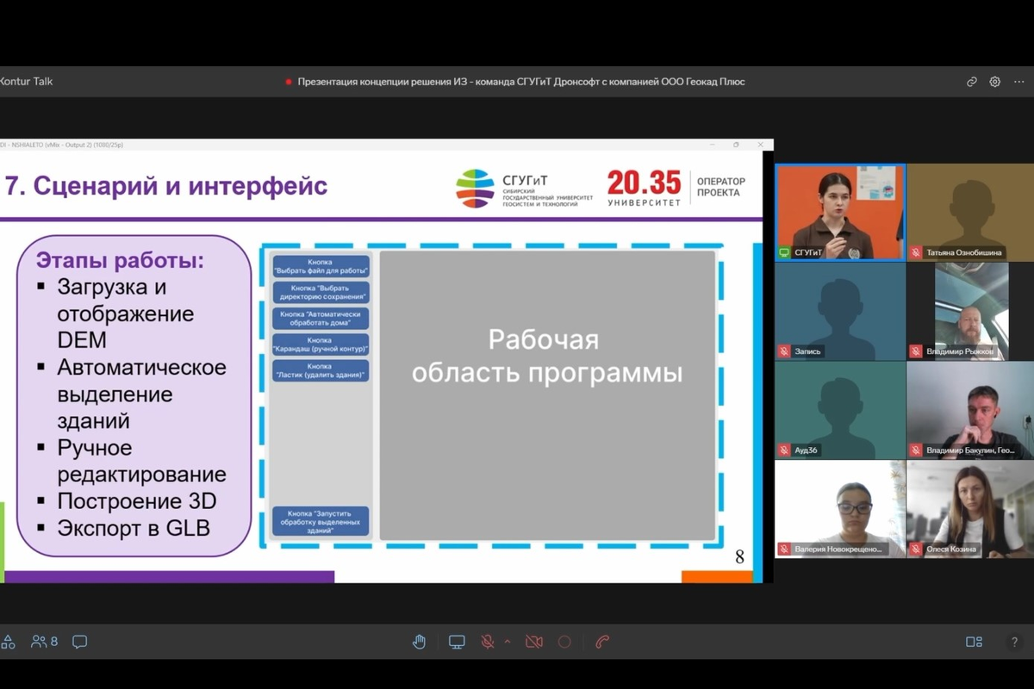This screenshot has height=689, width=1034.
Task: Click the Kontur Talk logo text
Action: 26,82
